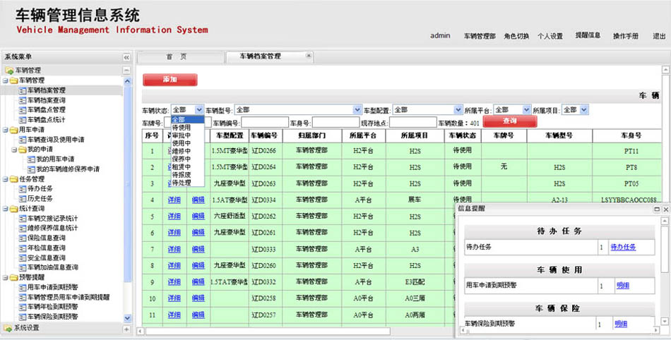The image size is (671, 340).
Task: Collapse the 系统菜单 sidebar with double-arrow icon
Action: click(126, 57)
